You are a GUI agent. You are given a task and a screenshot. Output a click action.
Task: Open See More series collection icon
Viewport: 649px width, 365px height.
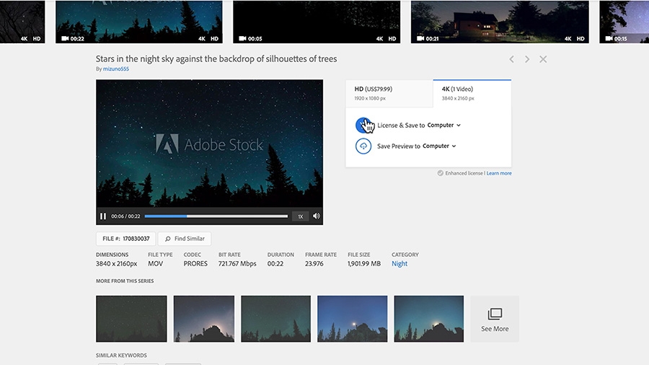pos(495,314)
